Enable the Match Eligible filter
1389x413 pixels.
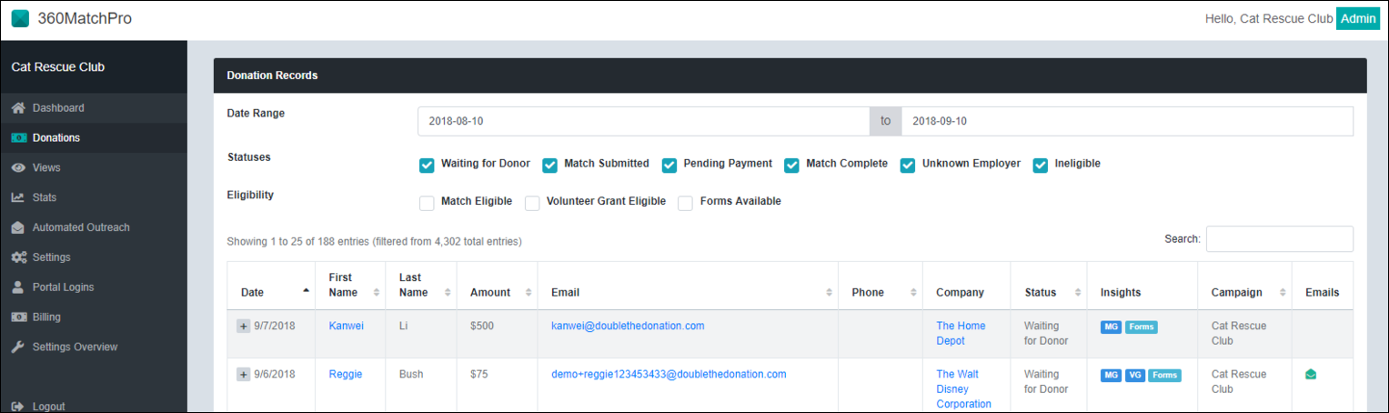point(427,203)
